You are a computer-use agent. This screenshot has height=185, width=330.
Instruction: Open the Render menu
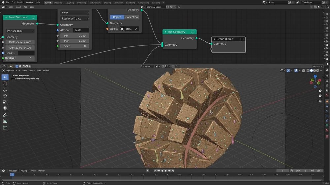(x=20, y=2)
